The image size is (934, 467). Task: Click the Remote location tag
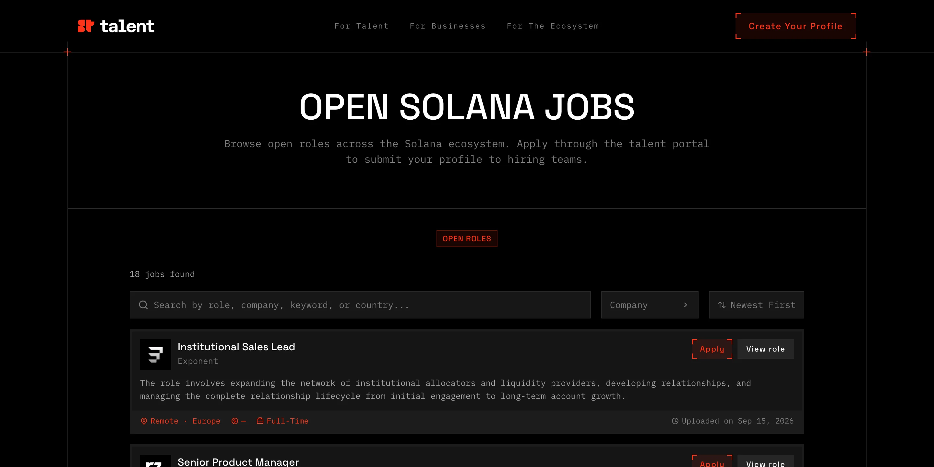click(164, 421)
